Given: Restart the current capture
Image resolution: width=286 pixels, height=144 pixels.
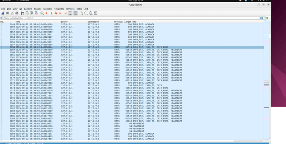Looking at the screenshot, I should 12,13.
